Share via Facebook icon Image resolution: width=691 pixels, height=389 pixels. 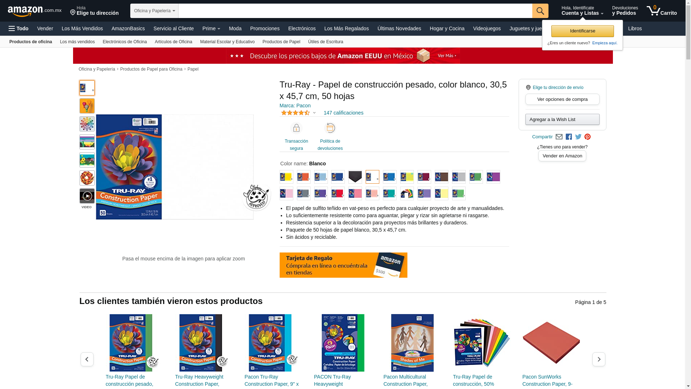(569, 137)
